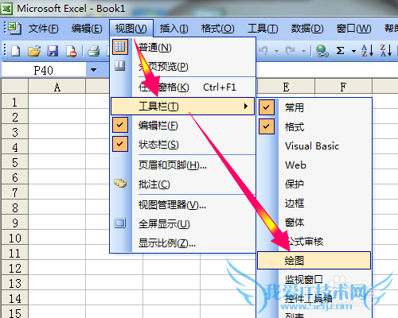398x318 pixels.
Task: Enable the 公式审核 toolbar
Action: point(314,242)
